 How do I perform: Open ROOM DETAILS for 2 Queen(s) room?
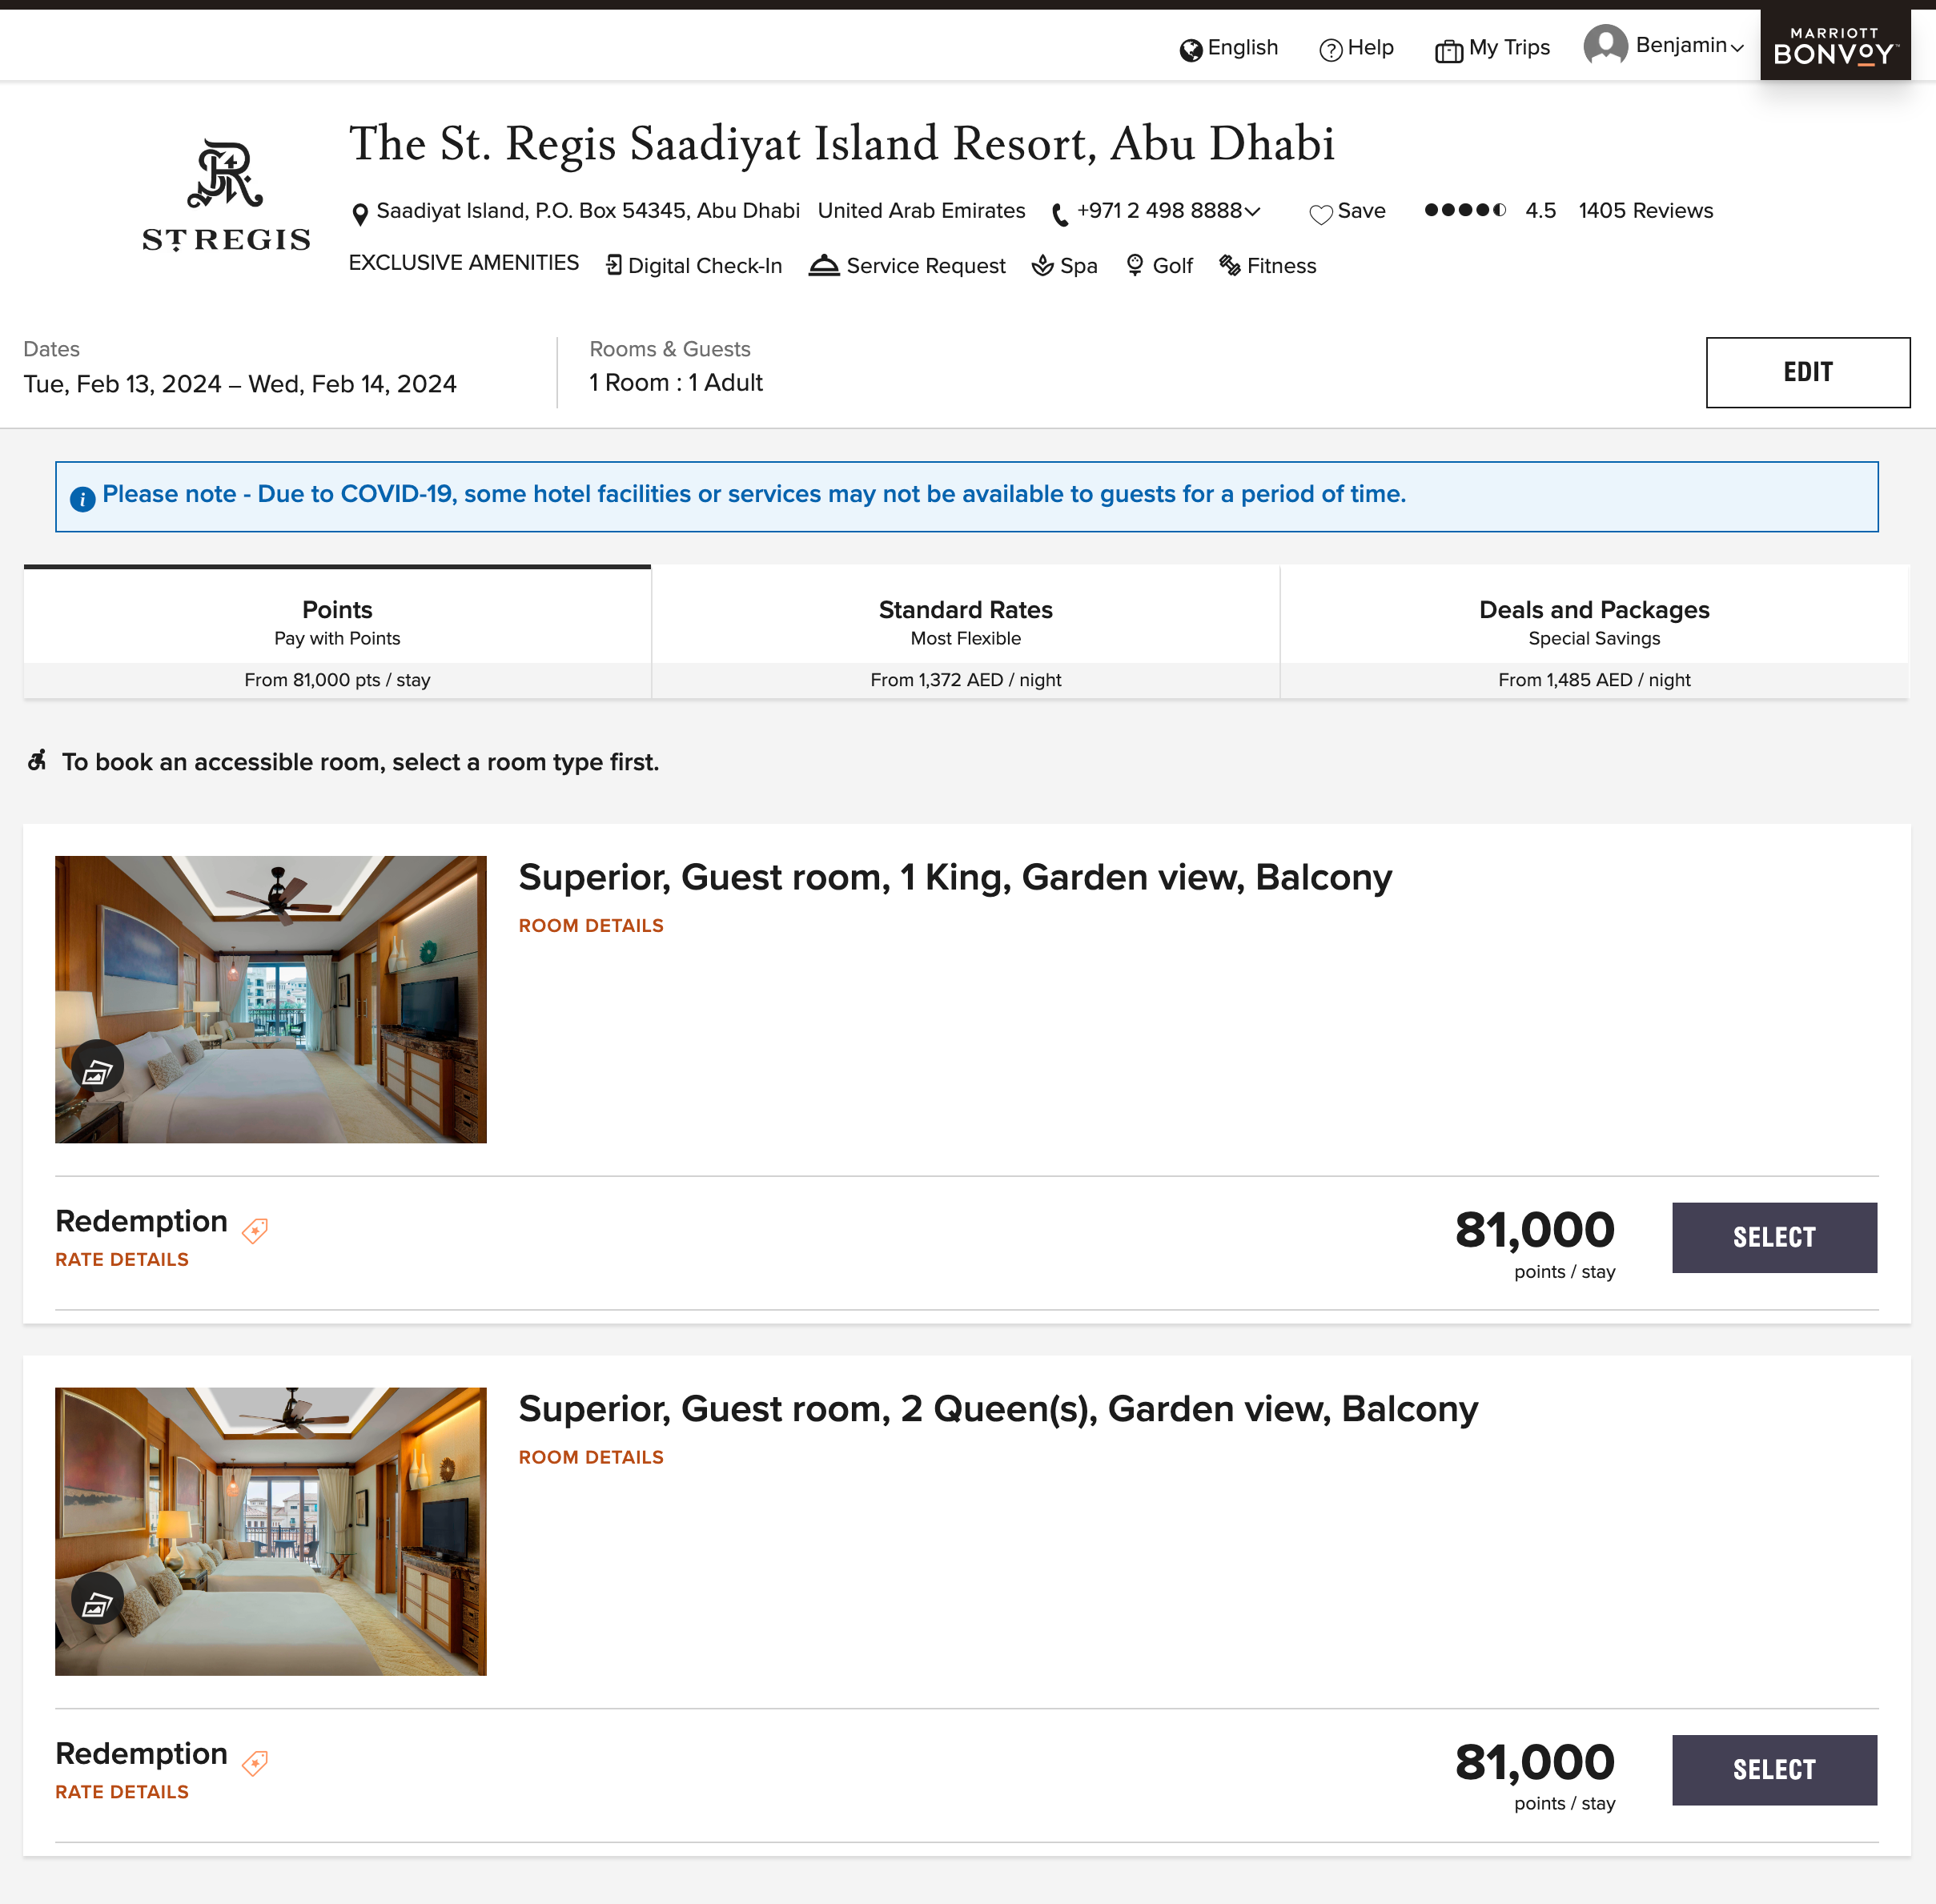(591, 1457)
